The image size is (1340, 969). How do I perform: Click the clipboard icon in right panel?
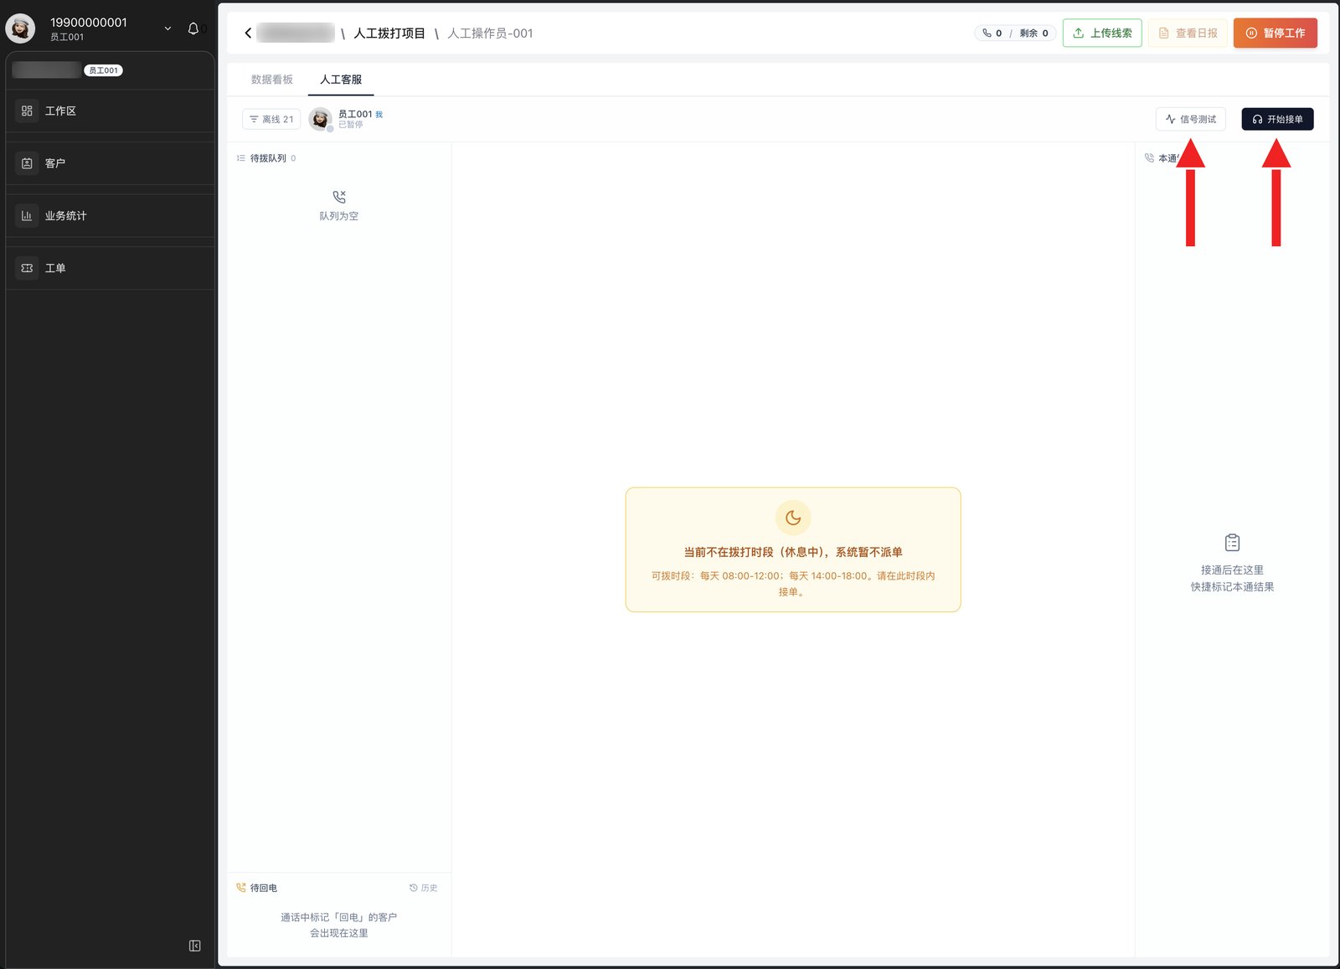point(1232,543)
